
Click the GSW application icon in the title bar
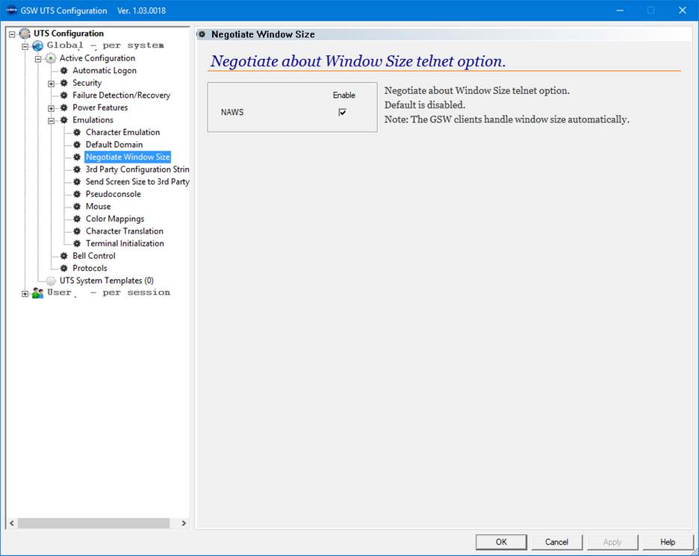(11, 10)
